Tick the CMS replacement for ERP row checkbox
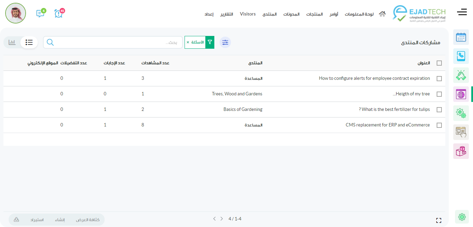The image size is (473, 227). point(439,125)
